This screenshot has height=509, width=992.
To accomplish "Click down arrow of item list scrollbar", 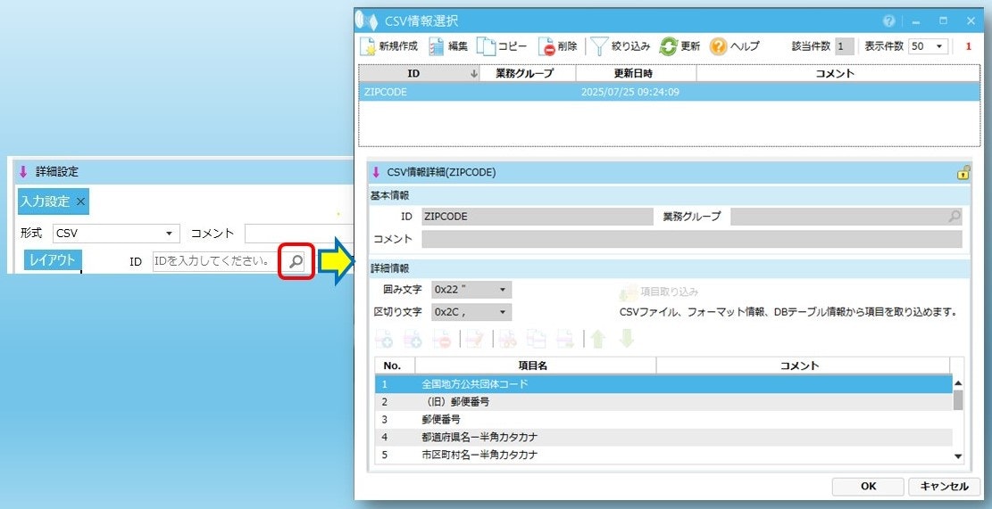I will pos(957,456).
